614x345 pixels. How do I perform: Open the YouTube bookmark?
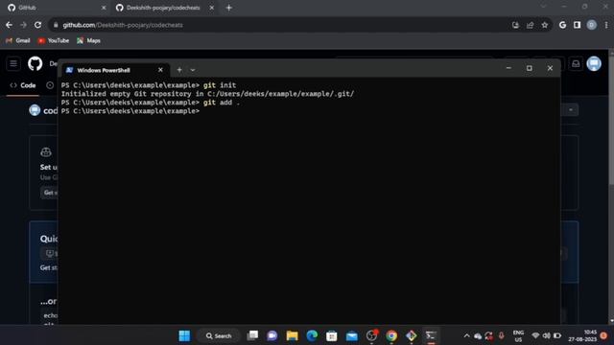coord(54,40)
